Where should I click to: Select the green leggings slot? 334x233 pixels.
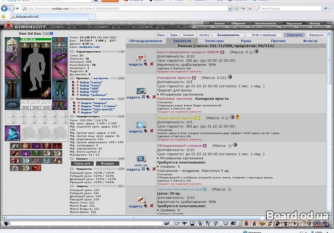(x=59, y=90)
